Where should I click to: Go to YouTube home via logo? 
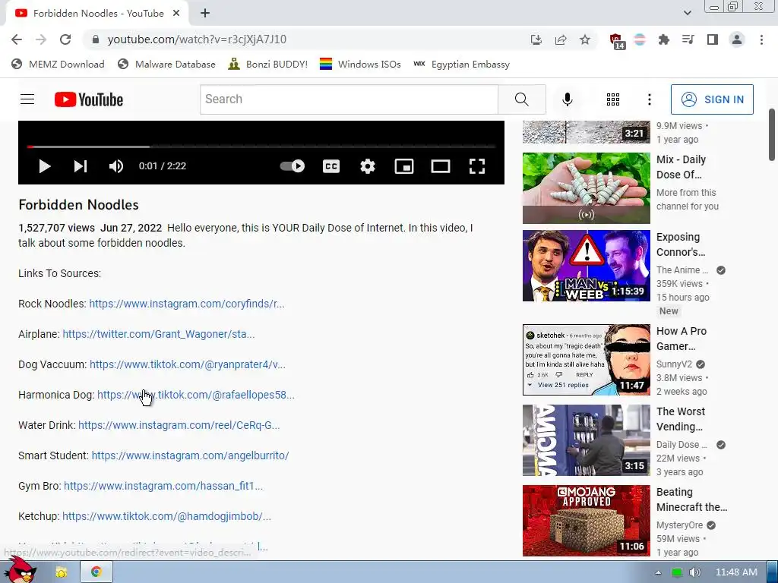pos(89,99)
